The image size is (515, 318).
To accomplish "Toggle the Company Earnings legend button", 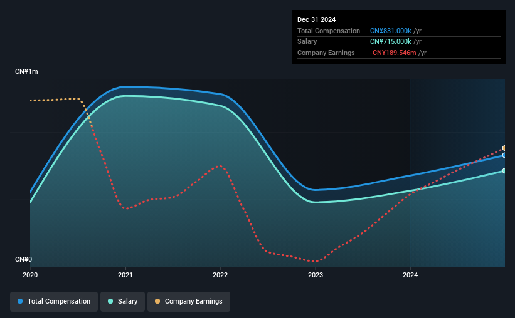I will 189,301.
